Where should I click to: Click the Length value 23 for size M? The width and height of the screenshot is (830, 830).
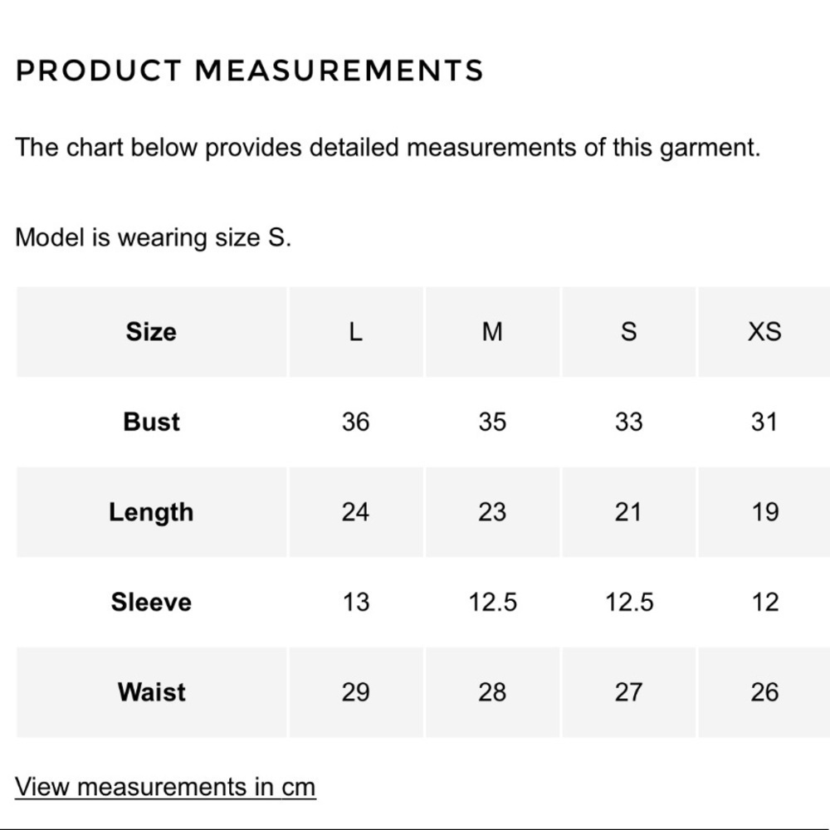[x=492, y=512]
